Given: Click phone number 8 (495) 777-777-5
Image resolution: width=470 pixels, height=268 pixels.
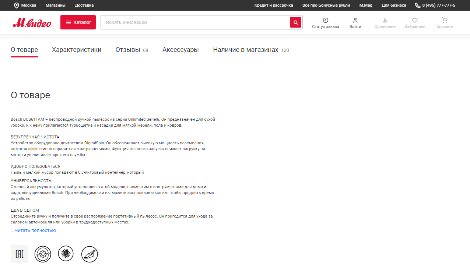Looking at the screenshot, I should (x=439, y=5).
